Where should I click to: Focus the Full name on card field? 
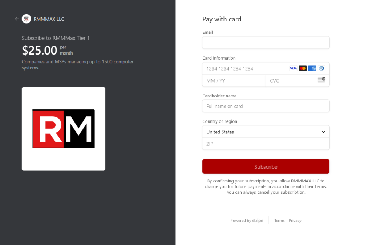(x=266, y=106)
